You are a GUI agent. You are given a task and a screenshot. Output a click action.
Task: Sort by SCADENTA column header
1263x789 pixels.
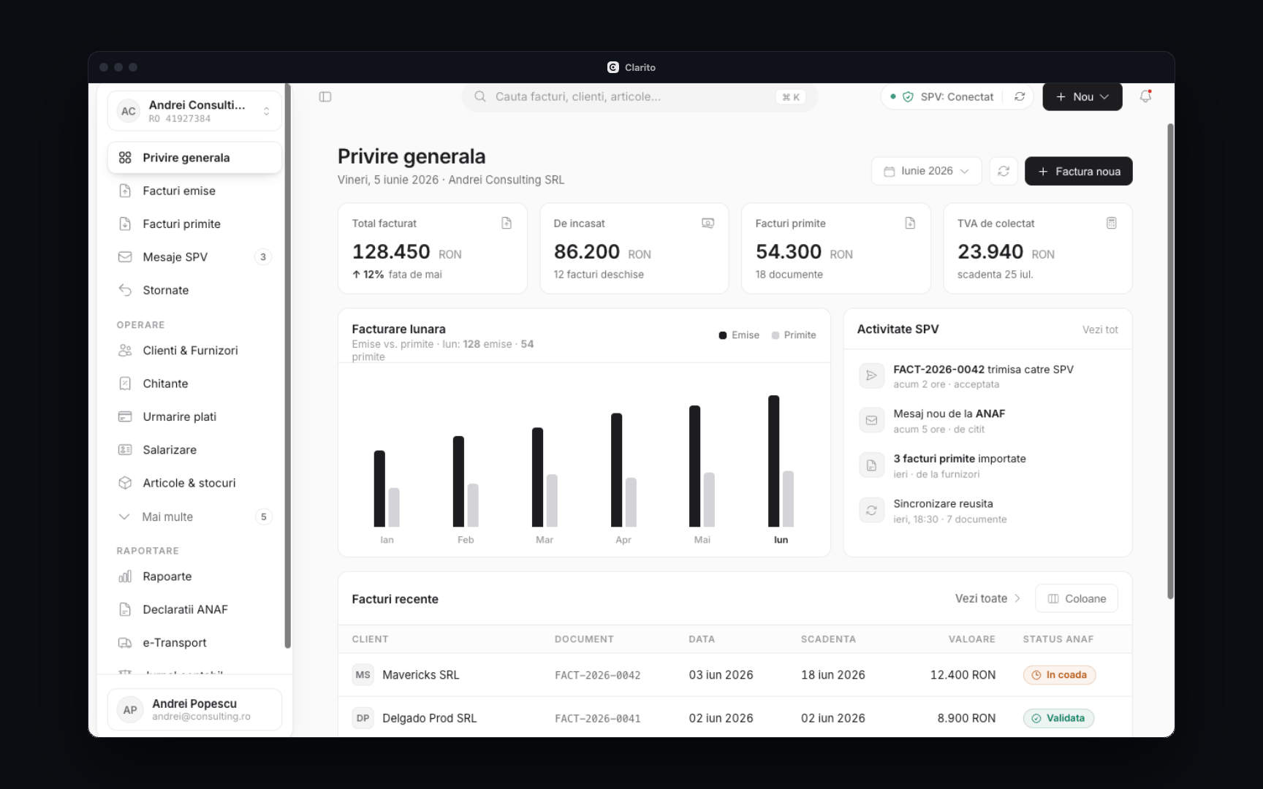[828, 639]
